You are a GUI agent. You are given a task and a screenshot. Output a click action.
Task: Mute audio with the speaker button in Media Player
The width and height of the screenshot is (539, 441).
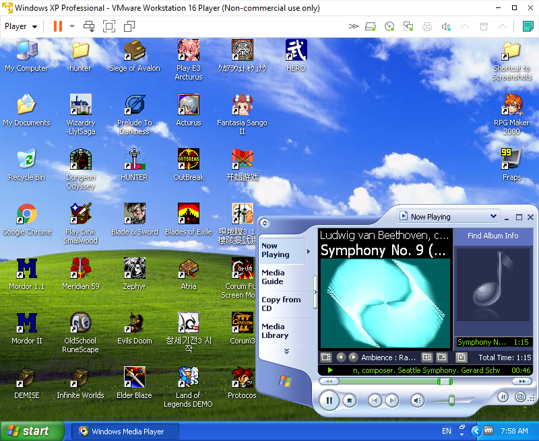(417, 400)
